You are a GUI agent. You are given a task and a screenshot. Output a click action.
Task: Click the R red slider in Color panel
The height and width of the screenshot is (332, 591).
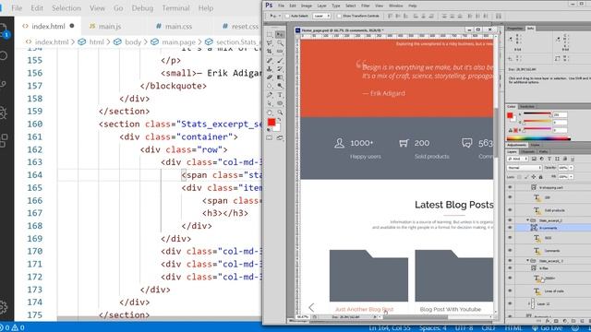tap(537, 114)
